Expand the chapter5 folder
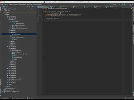The image size is (134, 100). point(8,70)
